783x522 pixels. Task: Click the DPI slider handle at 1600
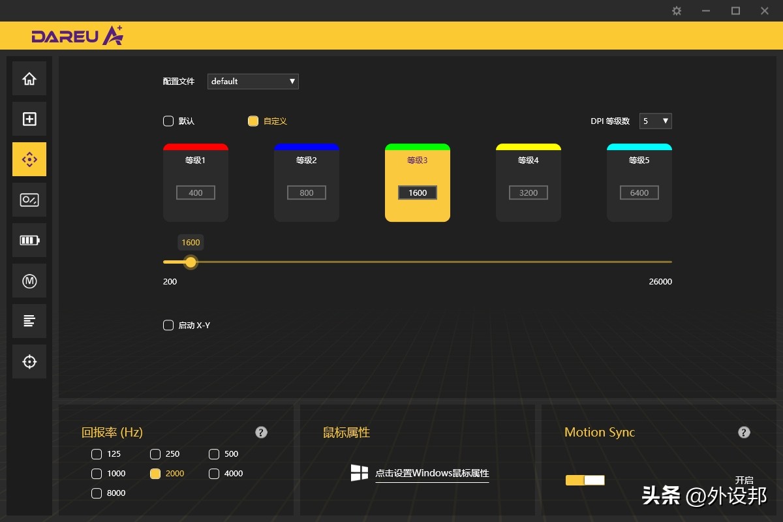[191, 262]
